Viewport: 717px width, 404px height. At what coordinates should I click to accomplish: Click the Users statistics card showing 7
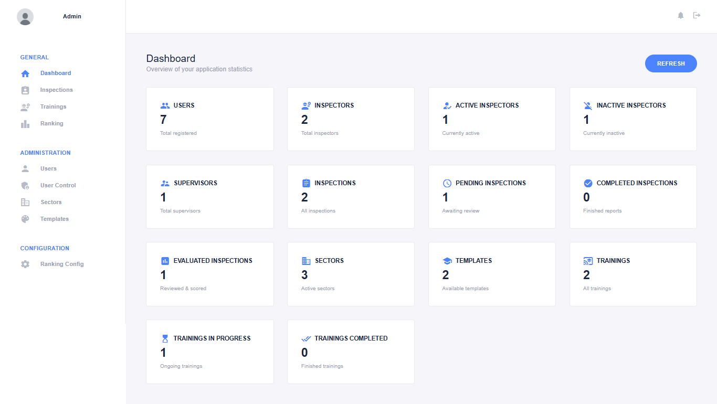(209, 119)
